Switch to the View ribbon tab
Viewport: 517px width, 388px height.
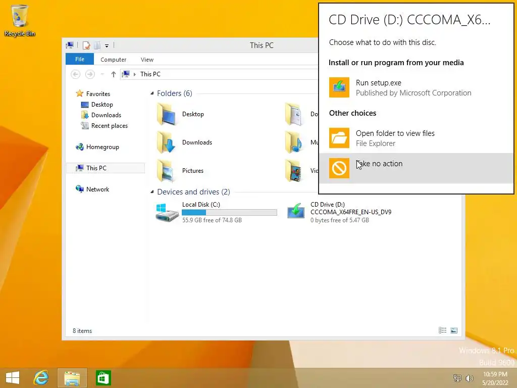click(147, 60)
